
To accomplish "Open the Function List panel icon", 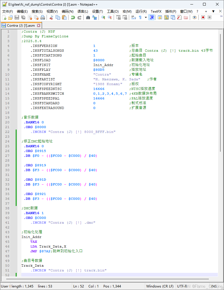I will point(179,18).
